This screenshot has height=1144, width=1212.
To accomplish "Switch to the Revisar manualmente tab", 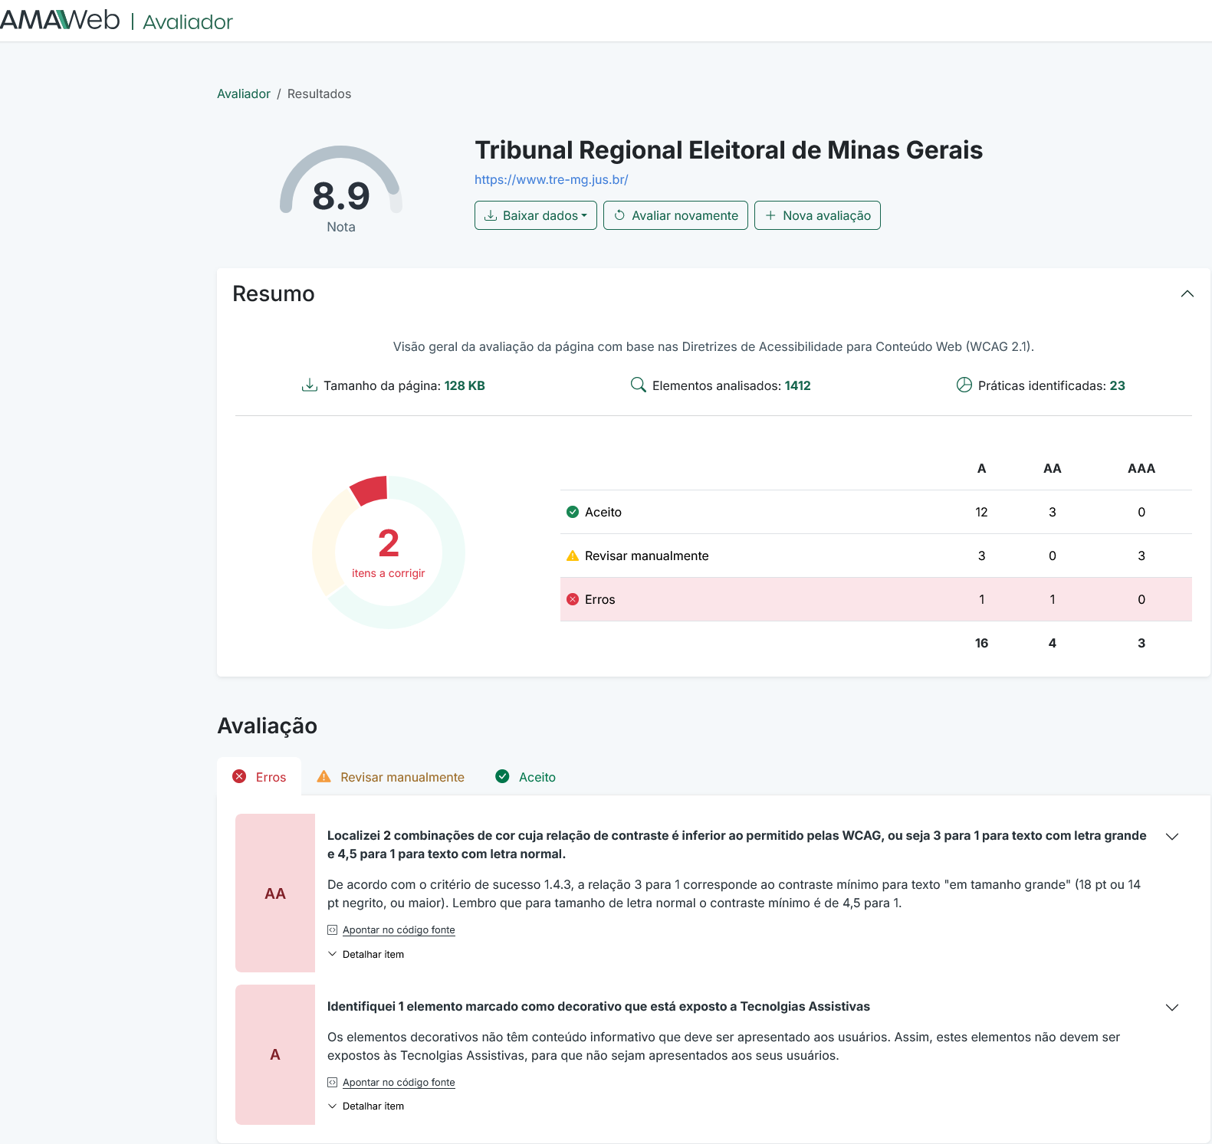I will click(x=390, y=777).
